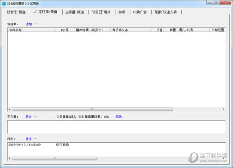233x168 pixels.
Task: Click the 音量 column header
Action: click(170, 30)
